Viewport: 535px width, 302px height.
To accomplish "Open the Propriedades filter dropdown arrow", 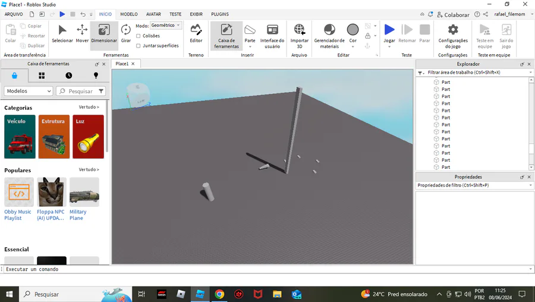I will click(530, 185).
